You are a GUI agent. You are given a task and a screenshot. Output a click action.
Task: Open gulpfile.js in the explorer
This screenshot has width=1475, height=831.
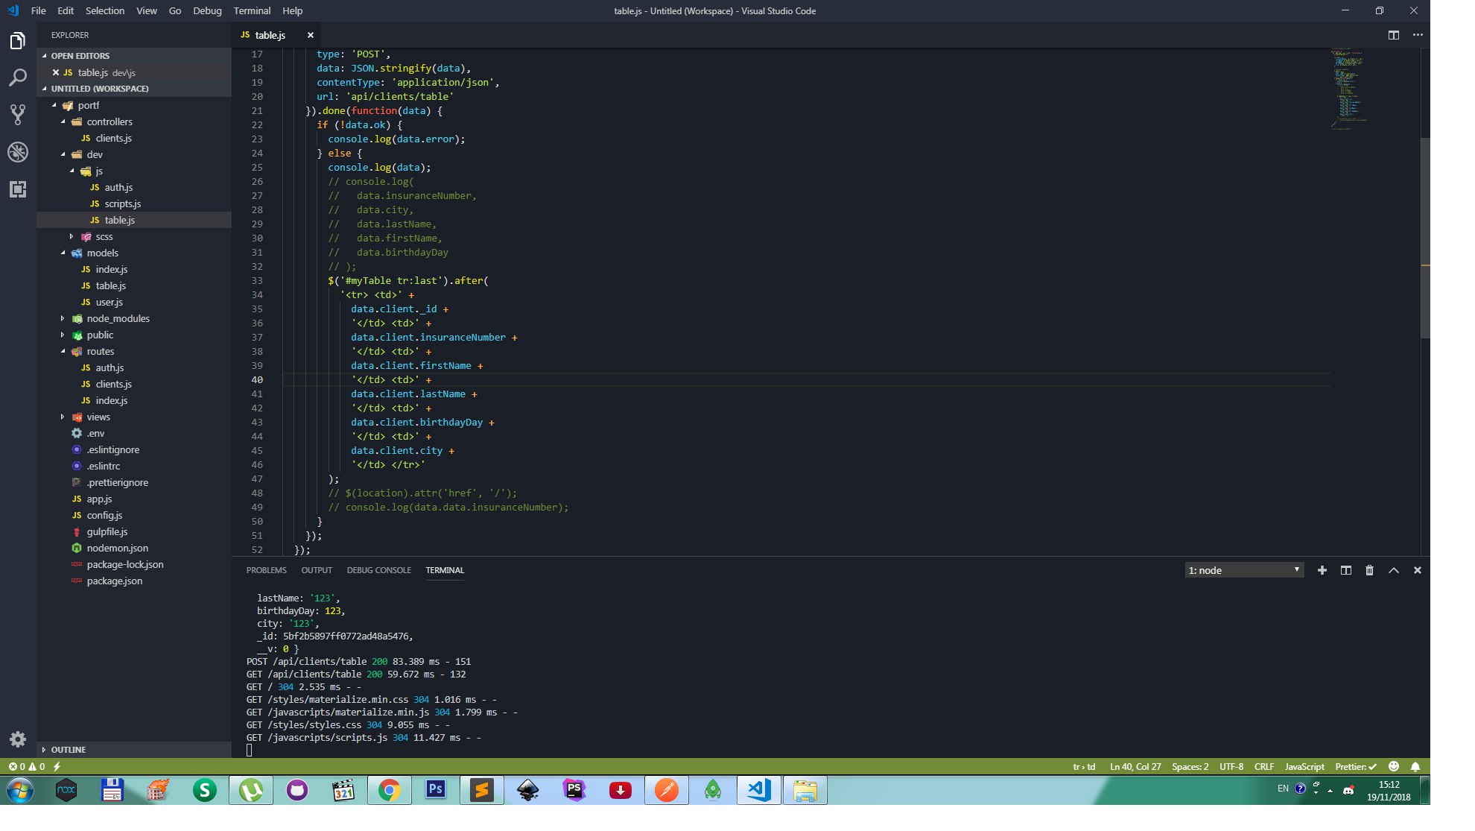107,531
